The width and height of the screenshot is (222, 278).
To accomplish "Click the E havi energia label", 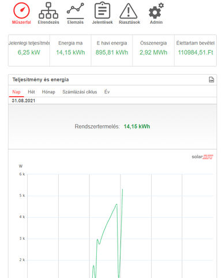I will point(112,43).
